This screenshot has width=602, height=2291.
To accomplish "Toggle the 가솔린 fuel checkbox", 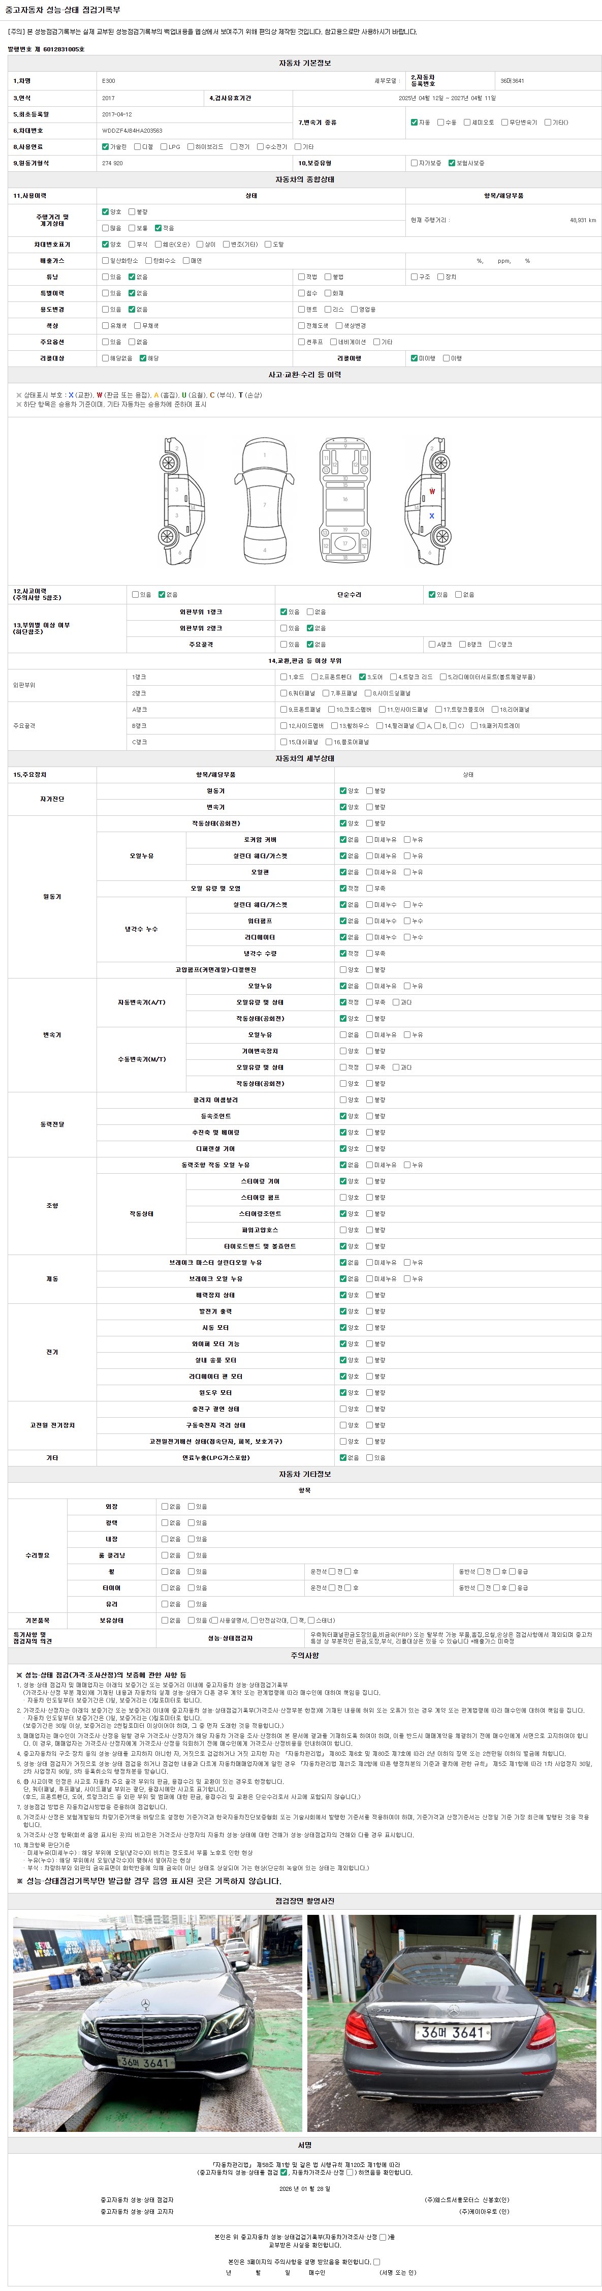I will point(105,147).
